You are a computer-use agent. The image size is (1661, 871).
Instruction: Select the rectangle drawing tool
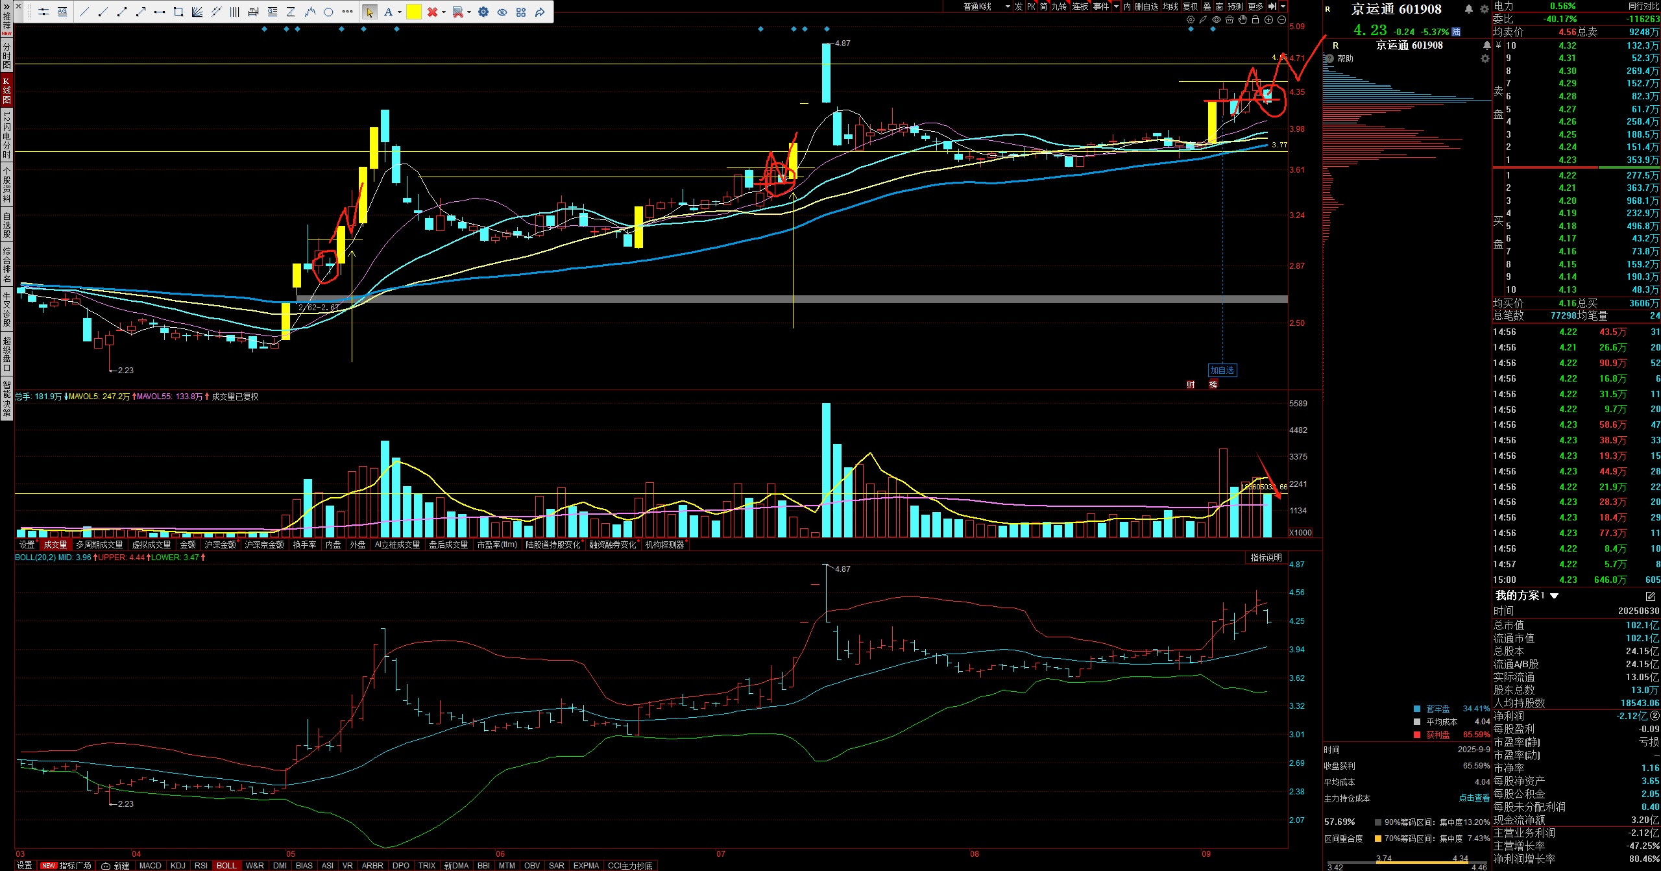pyautogui.click(x=178, y=12)
